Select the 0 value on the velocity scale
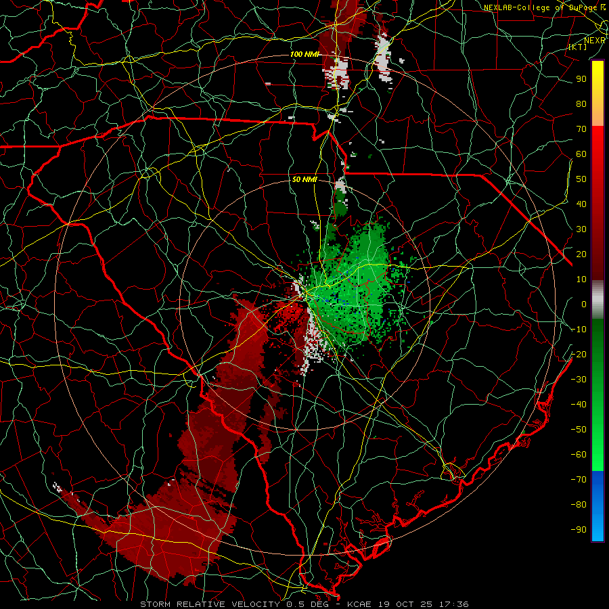The height and width of the screenshot is (609, 609). click(584, 304)
